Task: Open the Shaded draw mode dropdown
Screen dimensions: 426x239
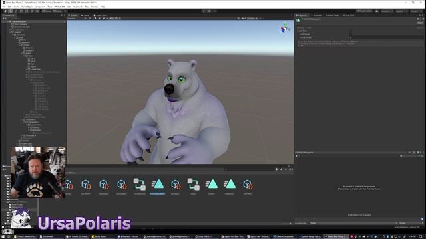Action: (77, 18)
